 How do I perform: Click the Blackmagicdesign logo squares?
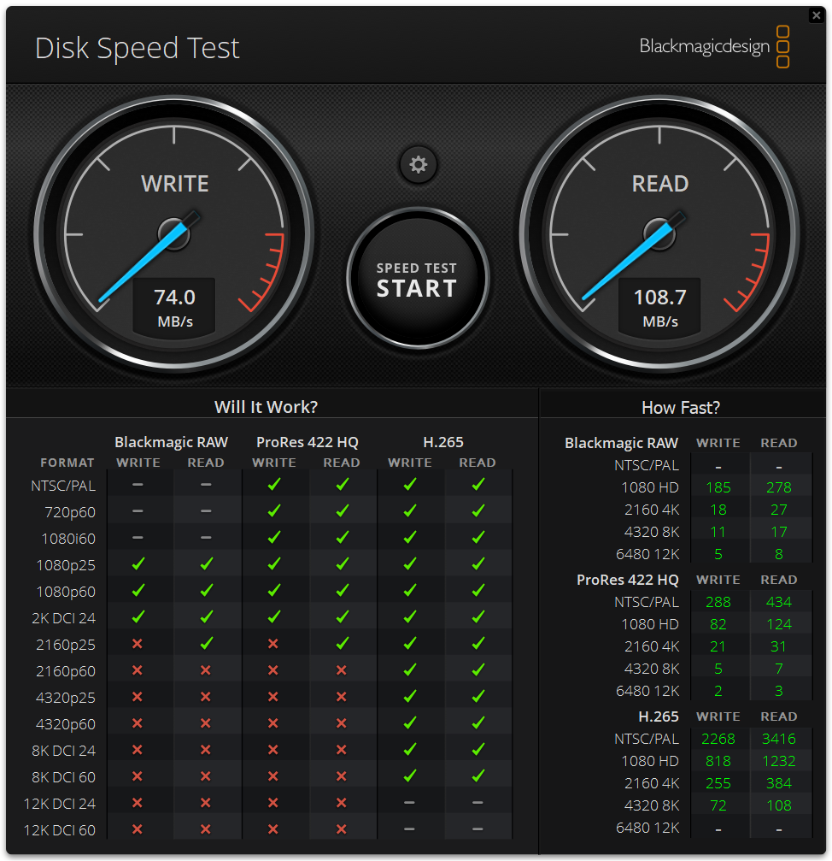782,47
